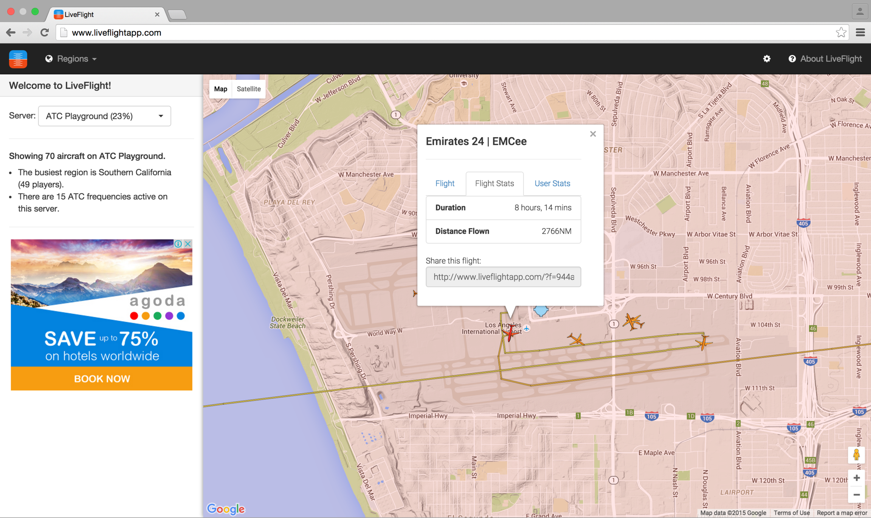Screen dimensions: 871x518
Task: Open the settings gear icon
Action: point(767,59)
